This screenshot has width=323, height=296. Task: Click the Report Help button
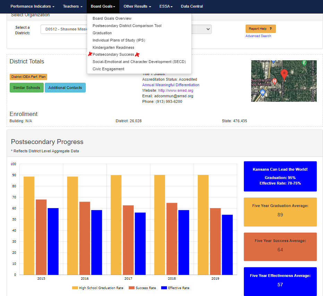click(261, 29)
